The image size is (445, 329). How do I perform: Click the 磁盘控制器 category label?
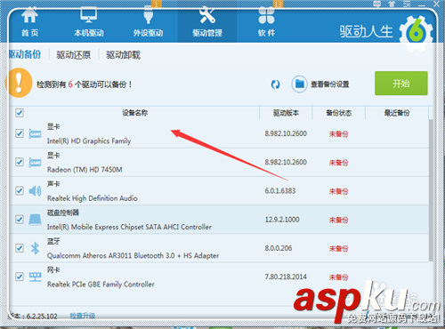coord(63,213)
